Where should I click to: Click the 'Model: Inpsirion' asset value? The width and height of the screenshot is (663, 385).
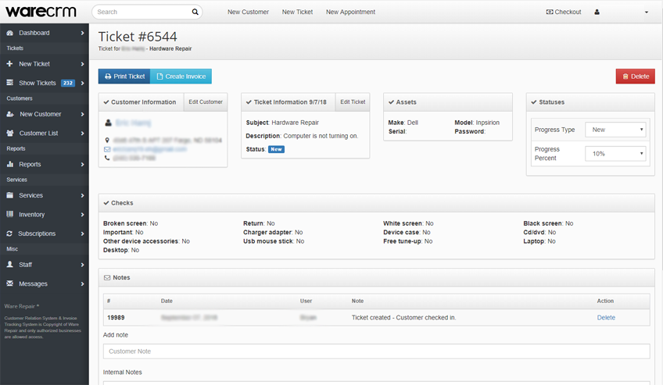477,123
